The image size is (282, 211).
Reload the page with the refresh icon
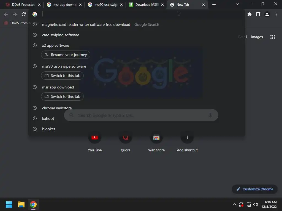pyautogui.click(x=24, y=14)
